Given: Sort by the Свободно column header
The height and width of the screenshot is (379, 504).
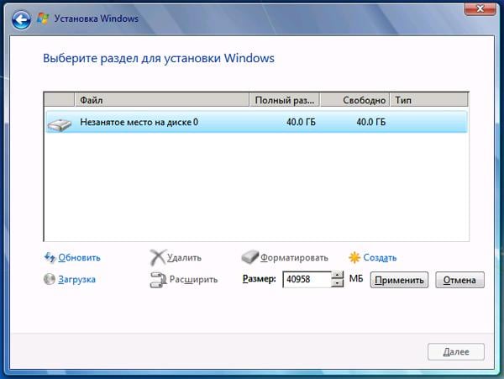Looking at the screenshot, I should (x=354, y=100).
